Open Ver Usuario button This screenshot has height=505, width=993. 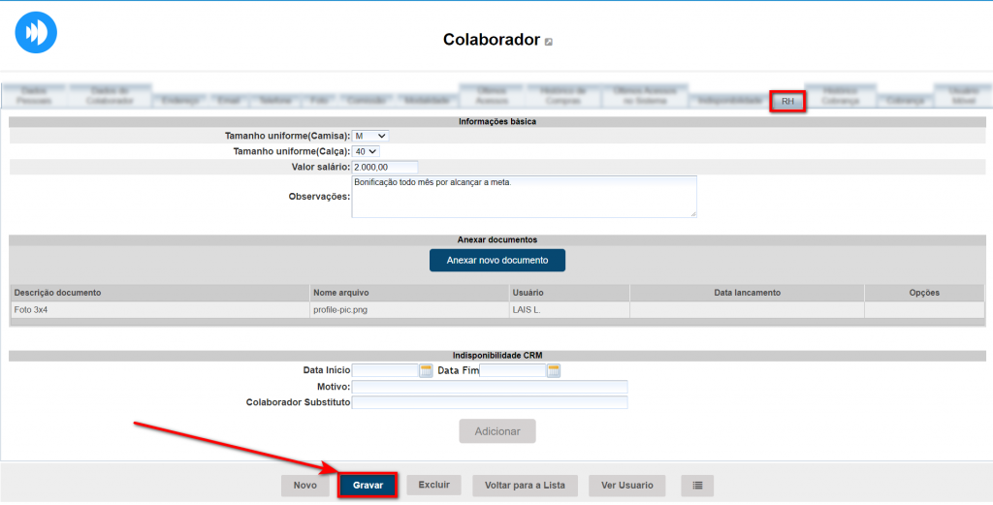pos(626,485)
